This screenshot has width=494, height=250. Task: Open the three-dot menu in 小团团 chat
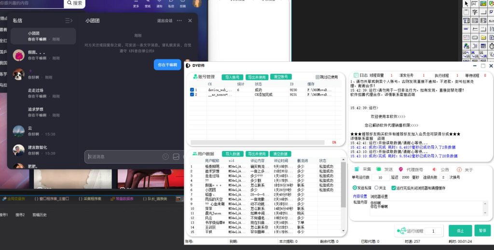click(x=179, y=20)
